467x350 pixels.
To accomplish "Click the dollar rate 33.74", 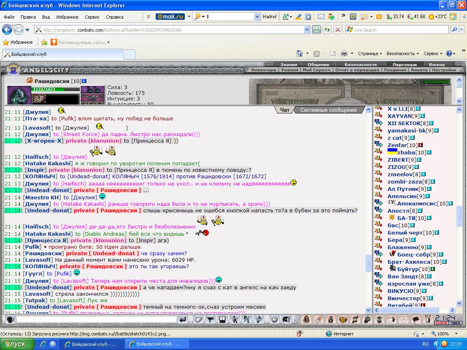I will (395, 17).
